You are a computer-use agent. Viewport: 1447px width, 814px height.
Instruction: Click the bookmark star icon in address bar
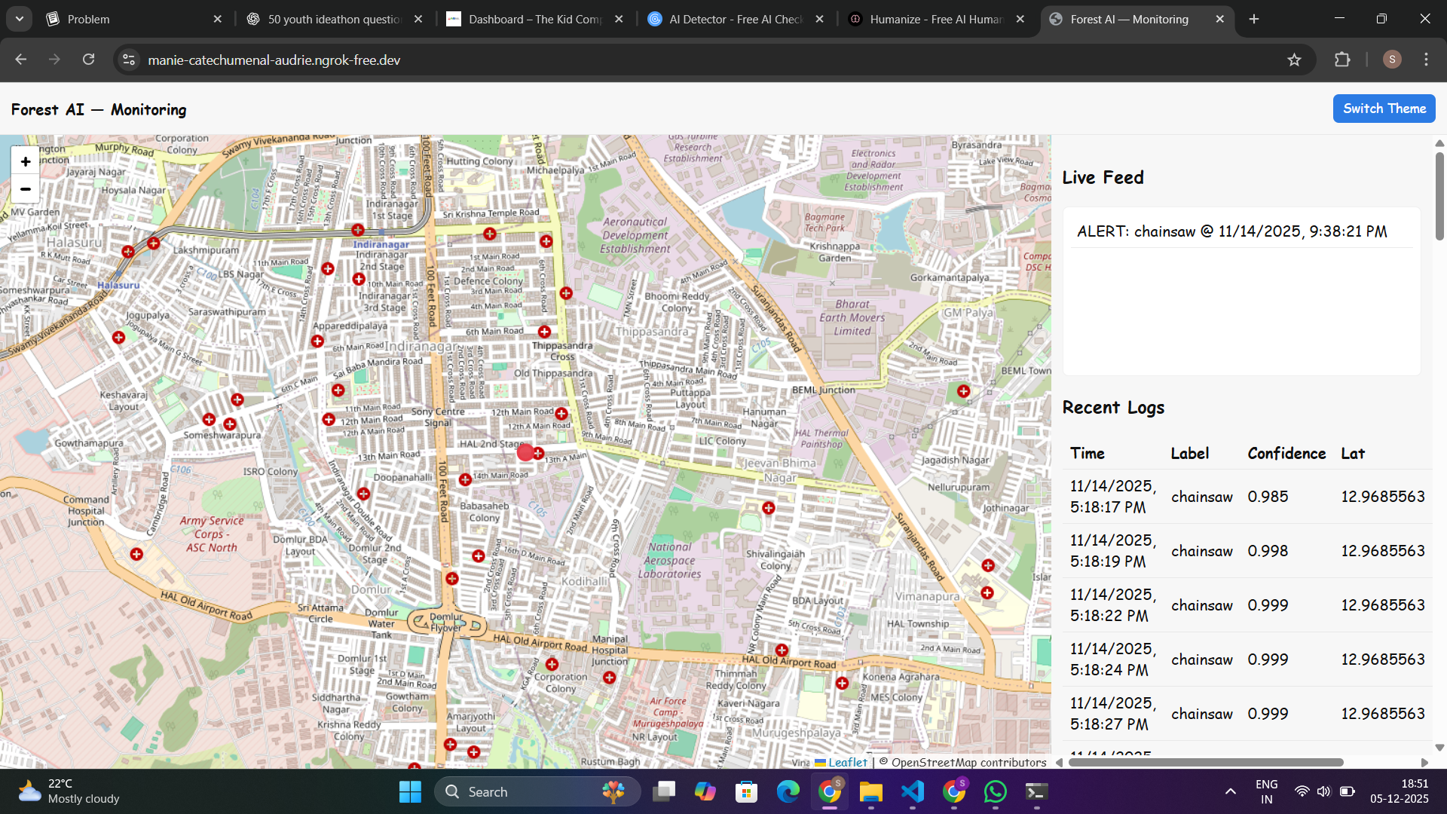pos(1294,60)
